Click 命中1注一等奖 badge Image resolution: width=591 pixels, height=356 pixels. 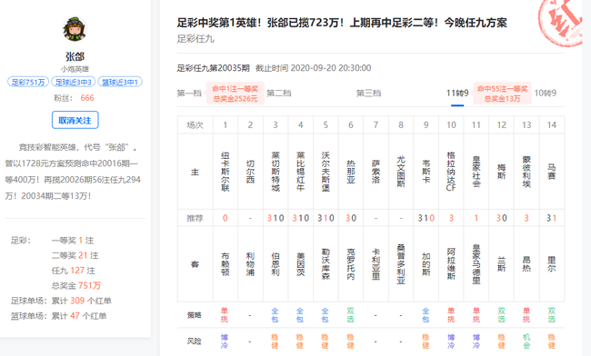point(235,94)
